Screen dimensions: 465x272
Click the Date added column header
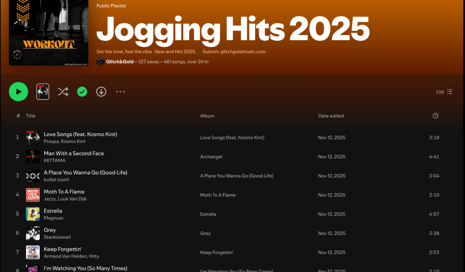331,116
